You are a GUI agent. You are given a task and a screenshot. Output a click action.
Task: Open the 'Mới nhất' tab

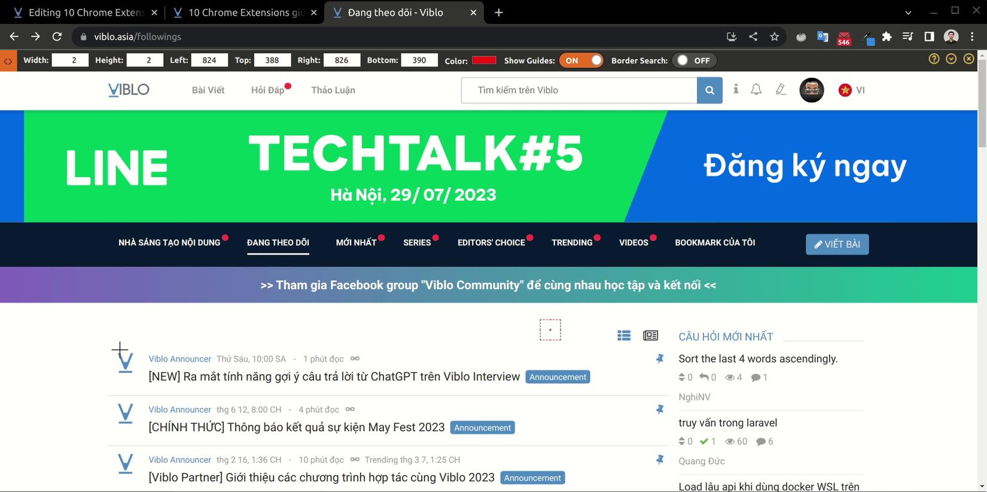click(x=356, y=243)
